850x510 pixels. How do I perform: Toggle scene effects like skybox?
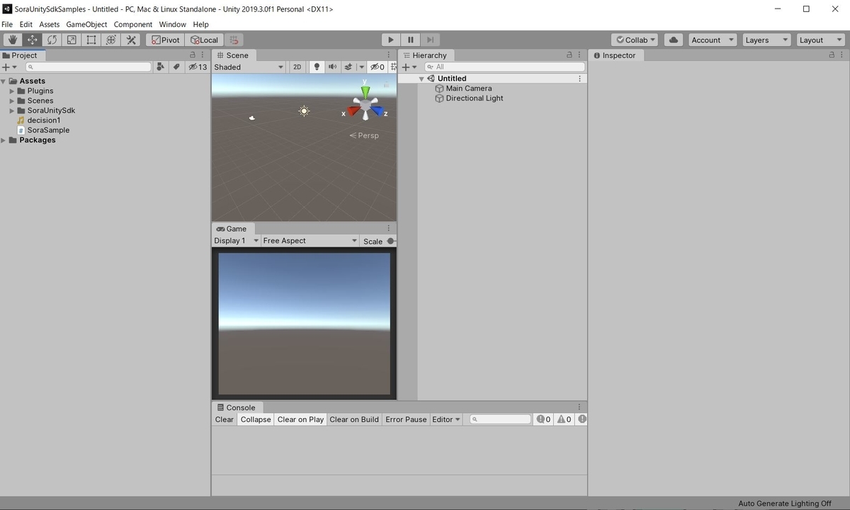348,67
